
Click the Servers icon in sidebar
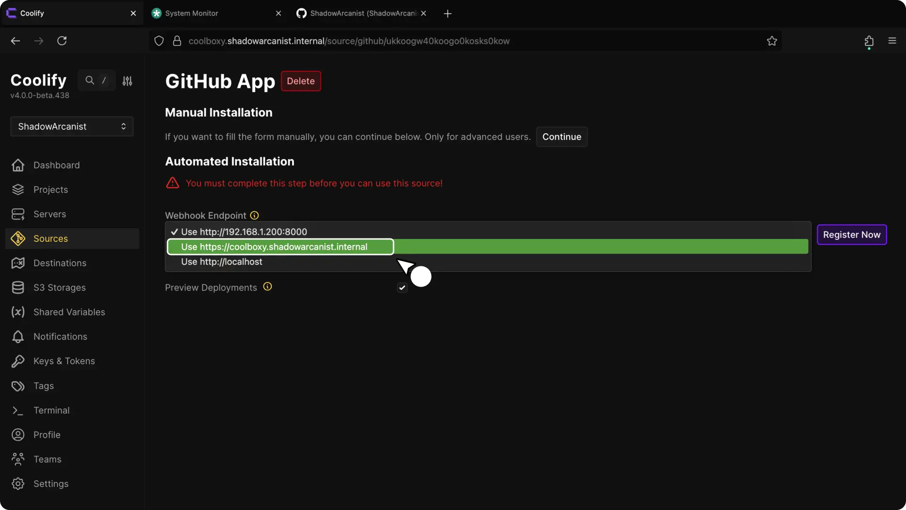click(18, 214)
